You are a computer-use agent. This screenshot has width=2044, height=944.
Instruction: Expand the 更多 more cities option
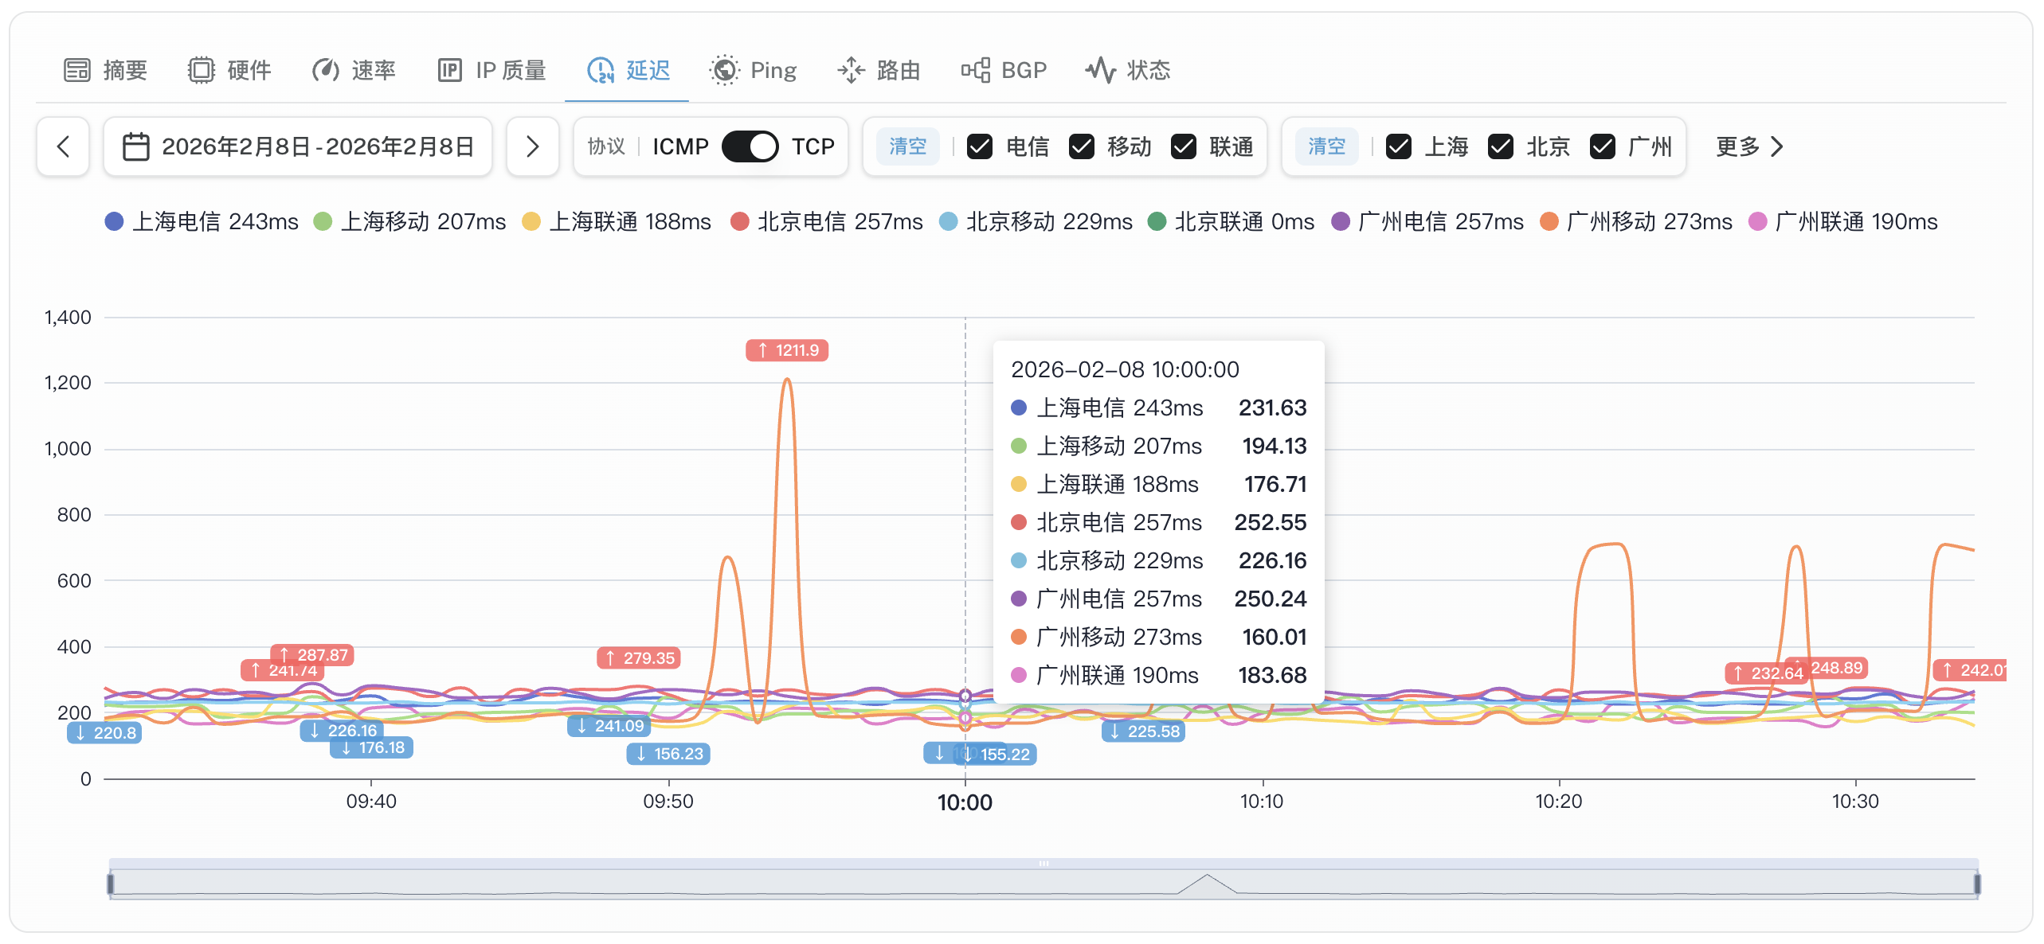pos(1748,146)
